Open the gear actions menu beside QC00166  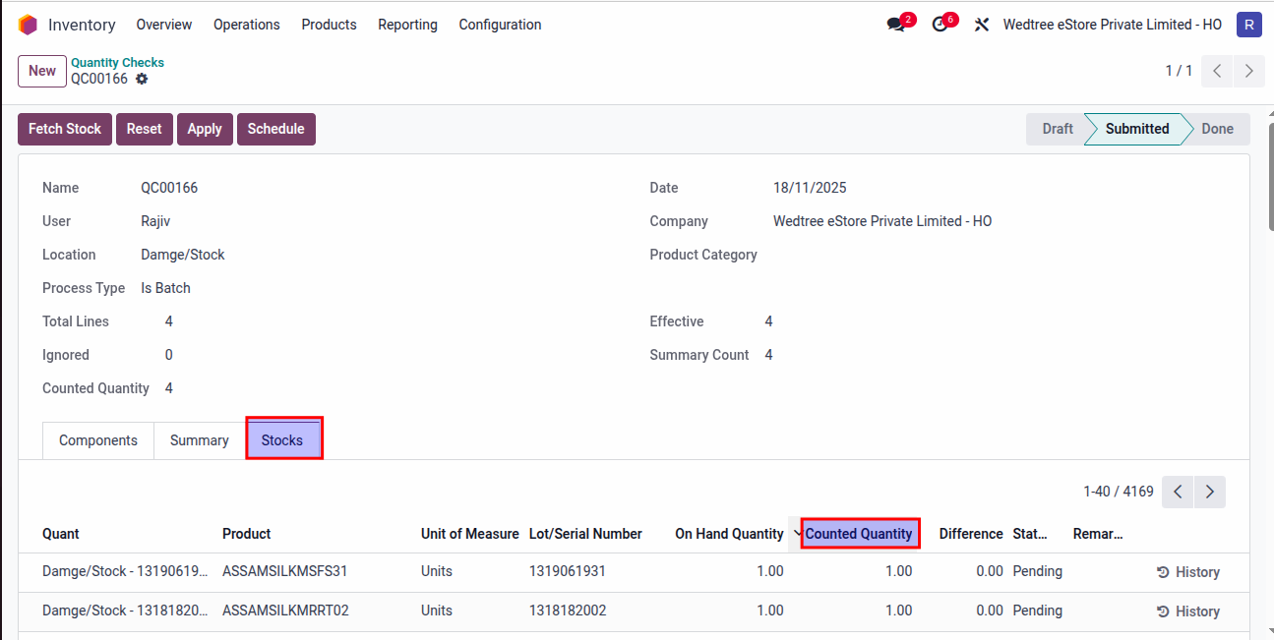142,79
